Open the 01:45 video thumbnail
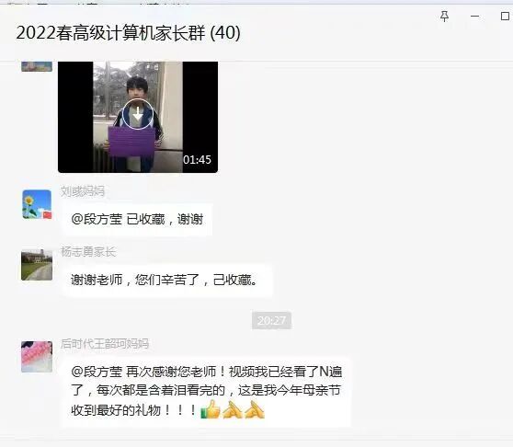Screen dimensions: 513x447 click(x=138, y=117)
